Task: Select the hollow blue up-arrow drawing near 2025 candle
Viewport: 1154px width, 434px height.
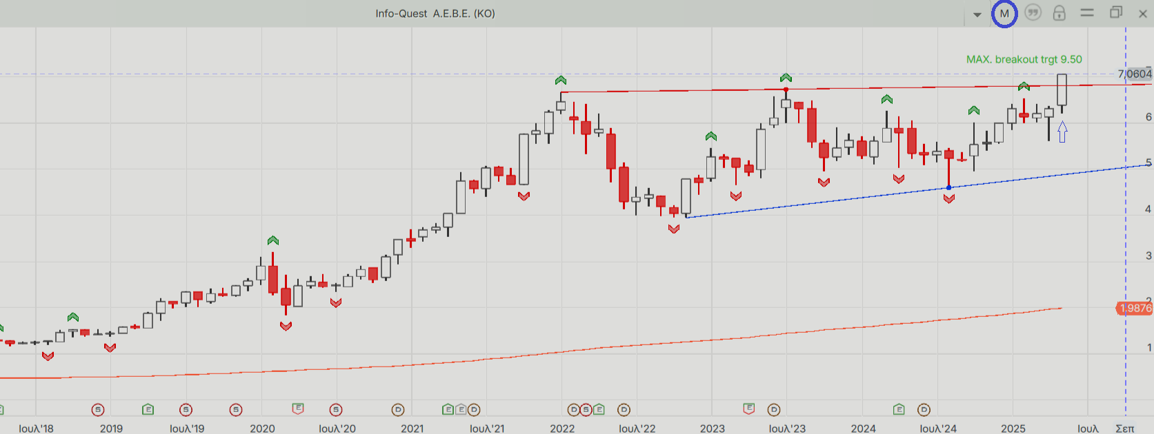Action: [x=1062, y=132]
